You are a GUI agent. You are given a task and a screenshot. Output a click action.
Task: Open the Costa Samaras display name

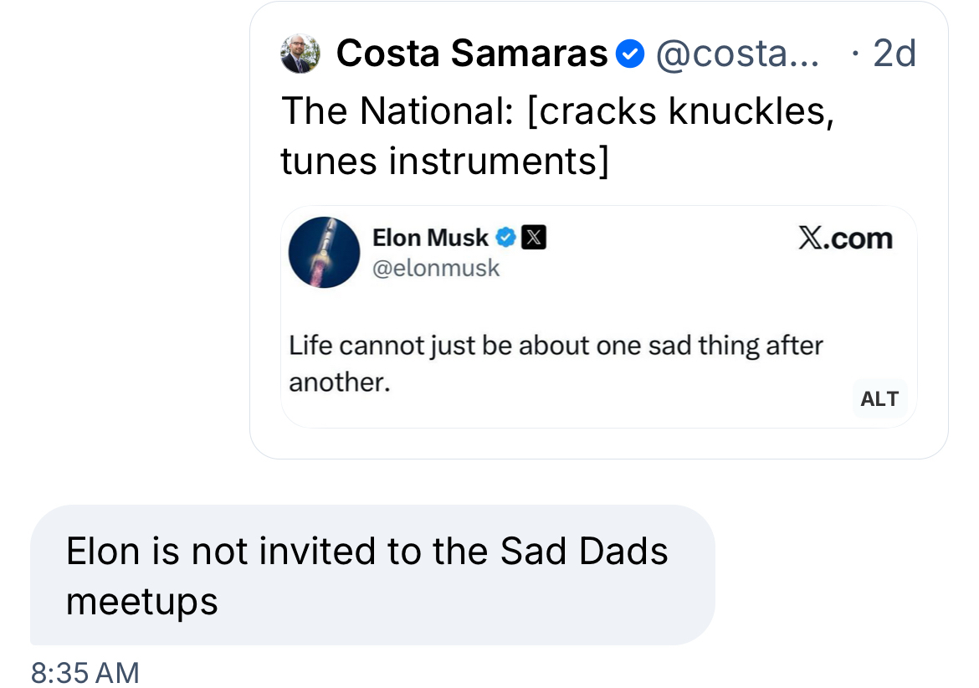coord(471,54)
